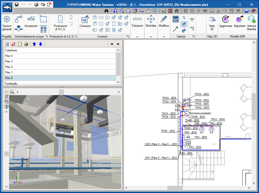Save the project with floppy icon

click(16, 5)
